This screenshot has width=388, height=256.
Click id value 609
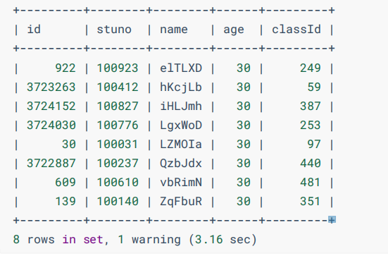(65, 182)
